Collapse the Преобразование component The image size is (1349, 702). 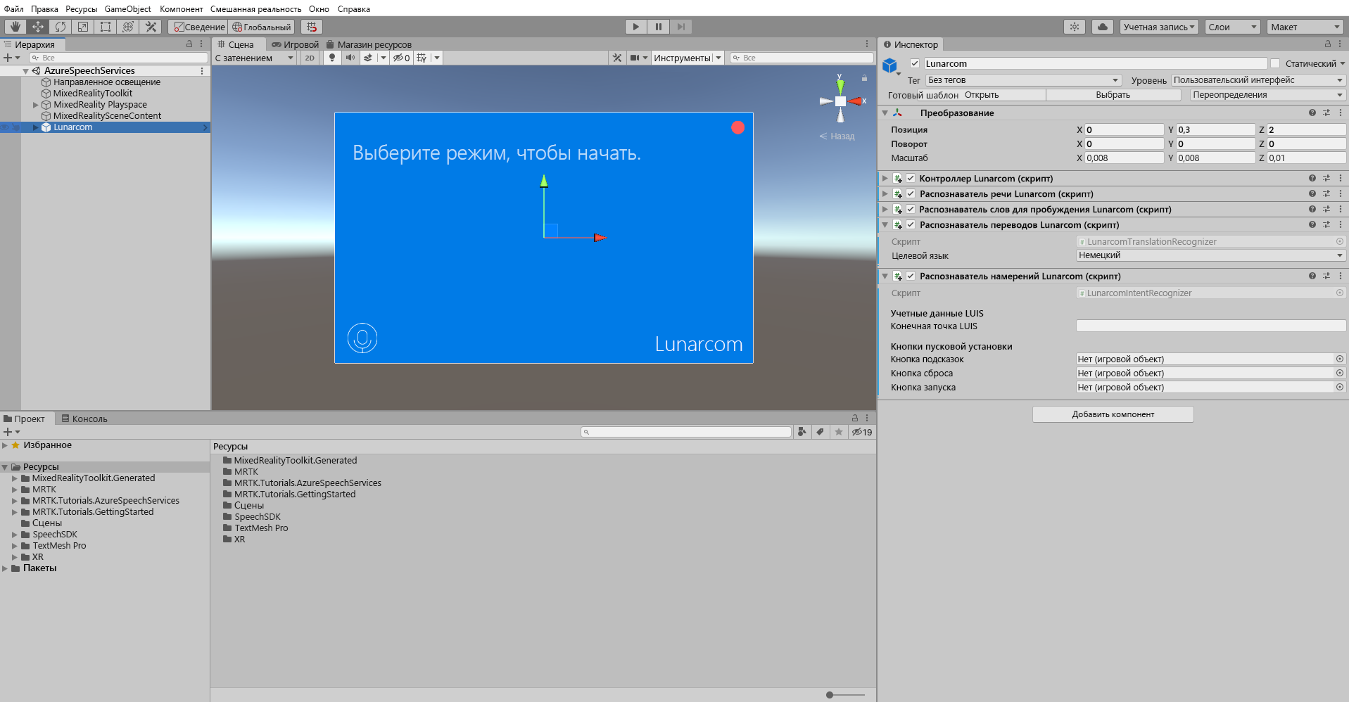pos(885,113)
